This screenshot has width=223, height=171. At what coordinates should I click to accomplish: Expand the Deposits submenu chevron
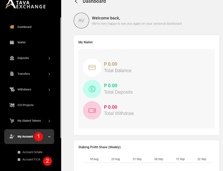[49, 58]
